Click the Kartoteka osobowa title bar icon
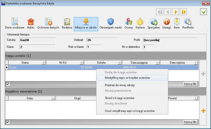 [x=3, y=3]
